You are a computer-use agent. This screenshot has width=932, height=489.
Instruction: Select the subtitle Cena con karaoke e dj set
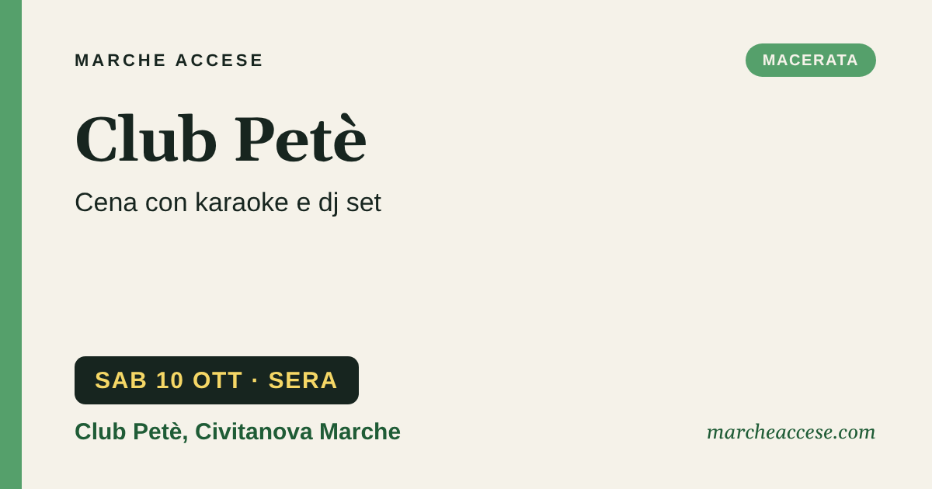click(228, 203)
